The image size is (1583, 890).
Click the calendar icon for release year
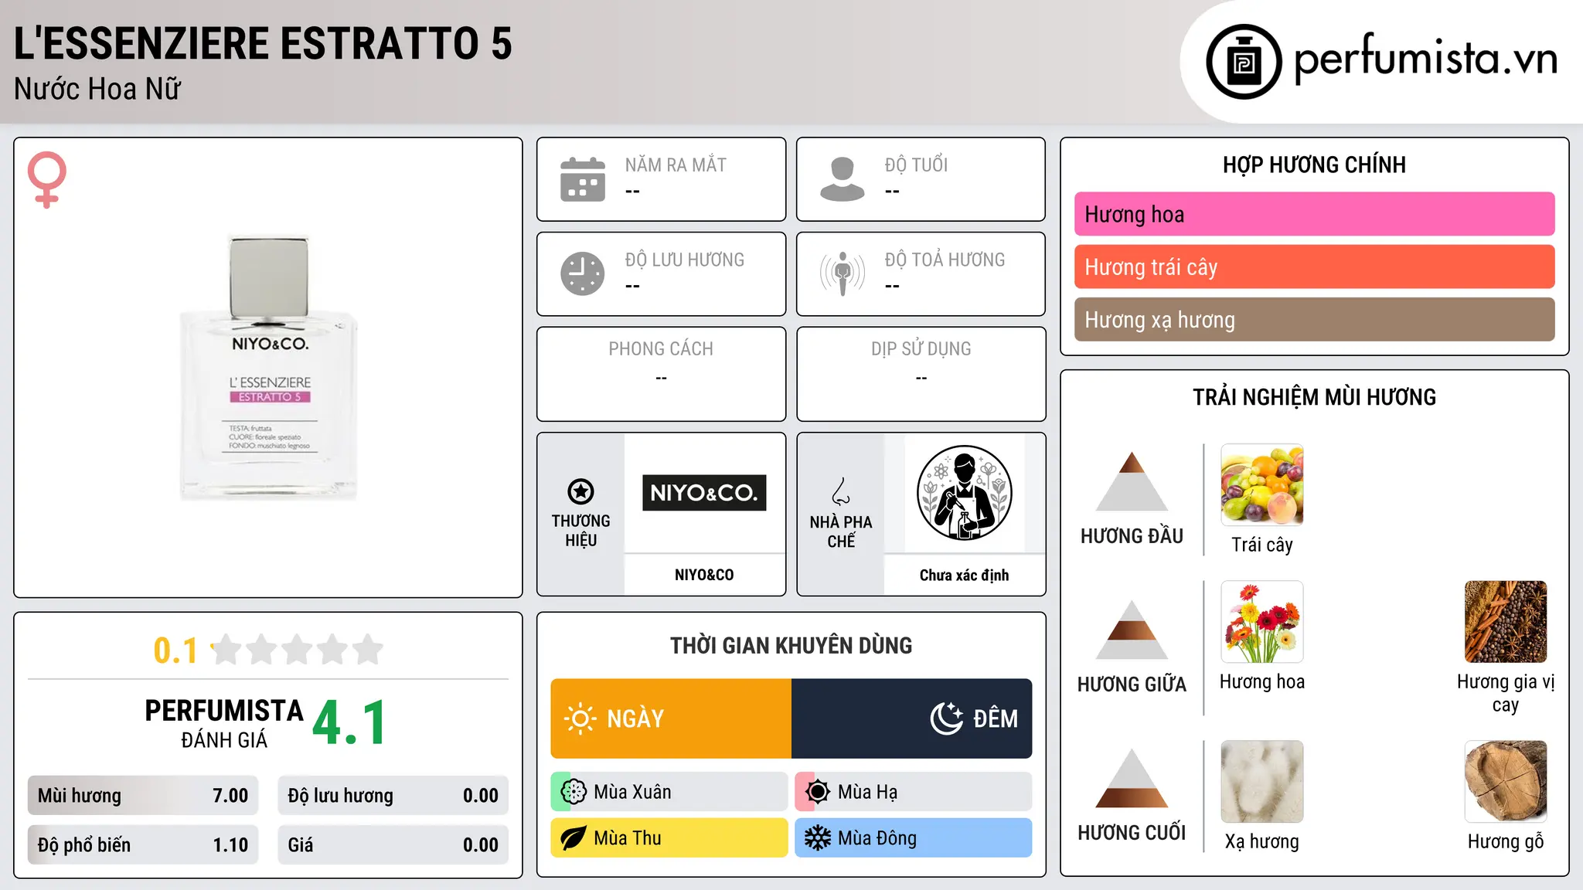pos(583,179)
